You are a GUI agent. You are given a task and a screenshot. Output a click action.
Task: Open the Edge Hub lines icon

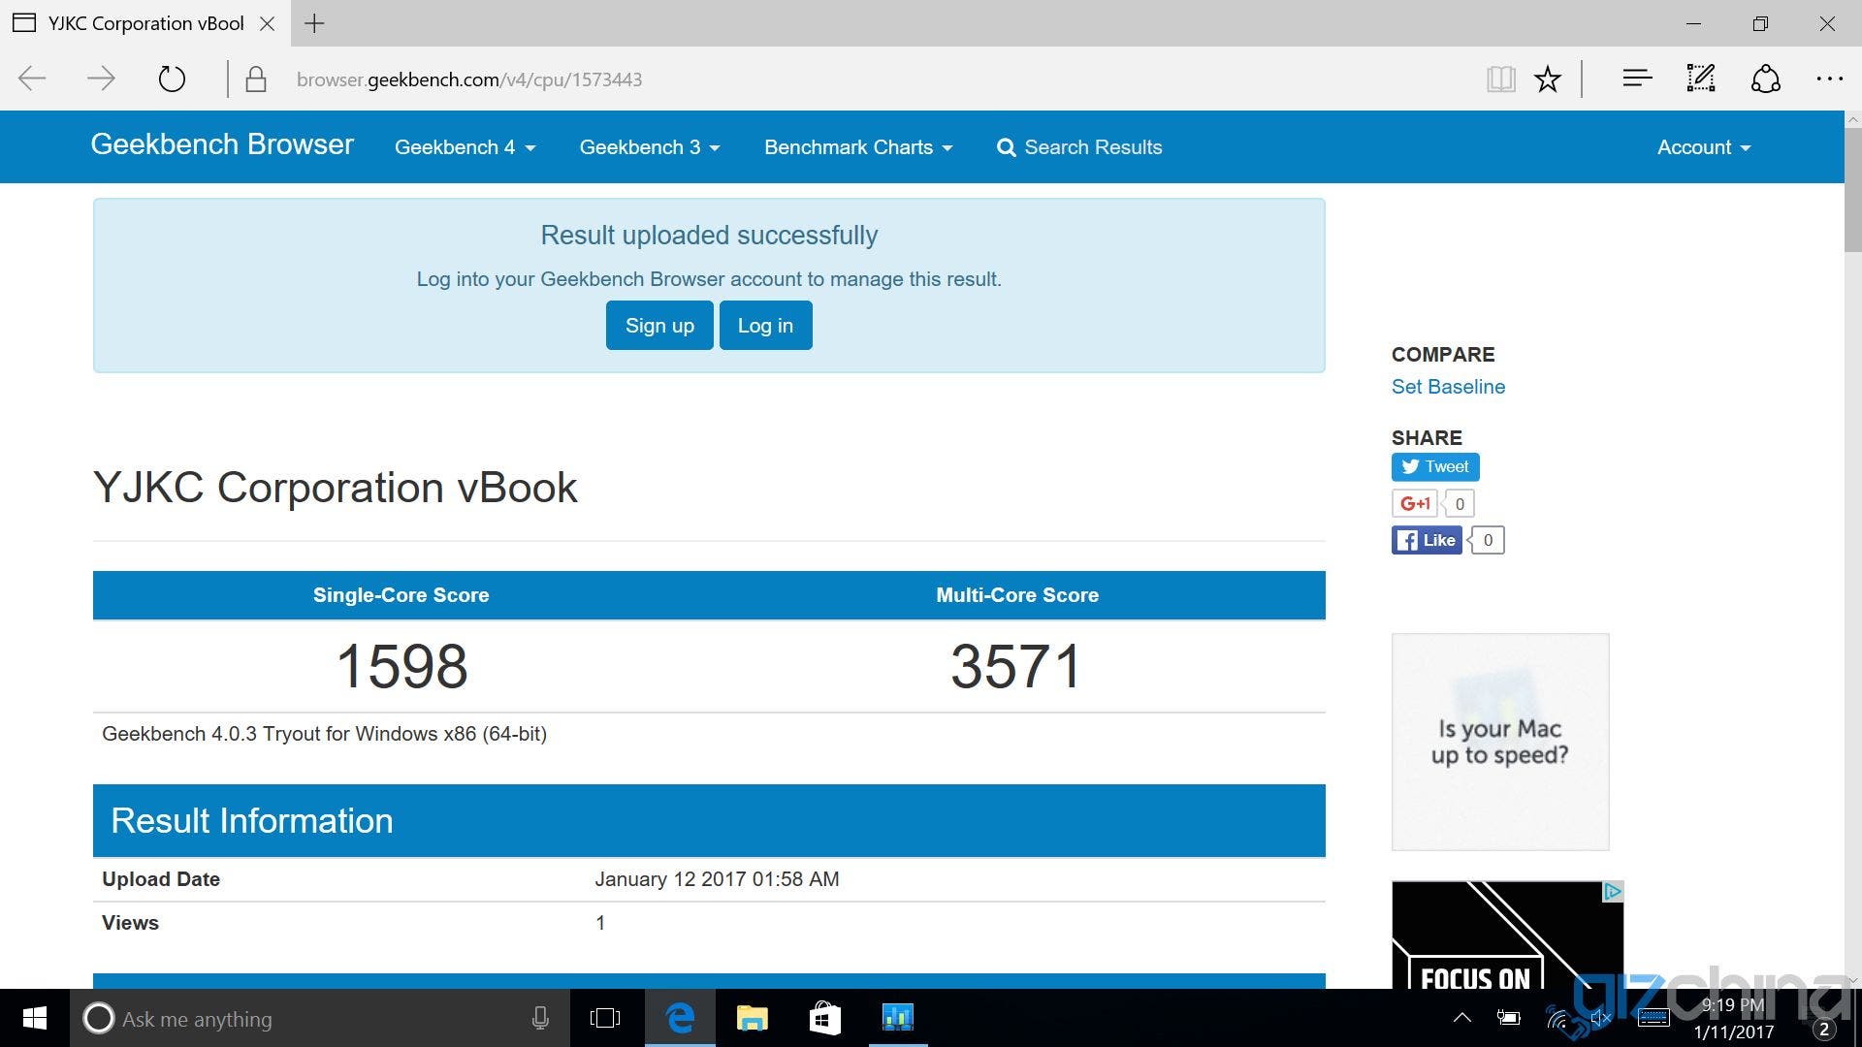(x=1637, y=79)
